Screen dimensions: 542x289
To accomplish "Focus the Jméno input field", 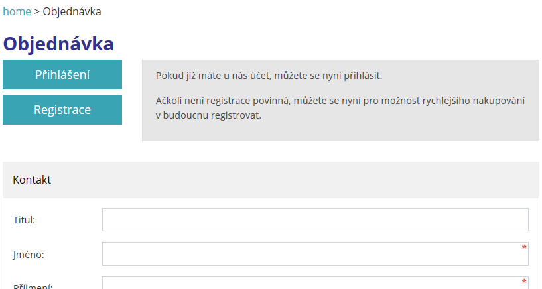I will click(x=315, y=254).
